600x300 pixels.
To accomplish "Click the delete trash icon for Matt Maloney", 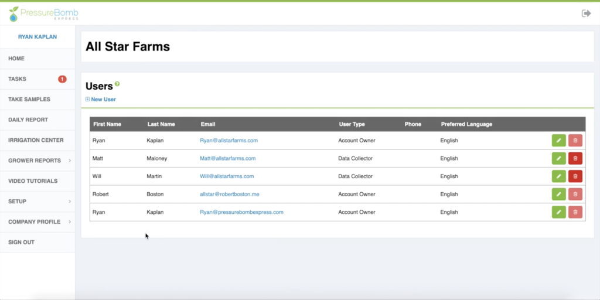I will coord(575,158).
